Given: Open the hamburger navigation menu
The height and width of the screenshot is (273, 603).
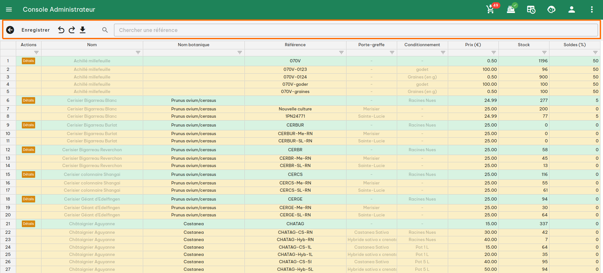Looking at the screenshot, I should click(x=9, y=9).
